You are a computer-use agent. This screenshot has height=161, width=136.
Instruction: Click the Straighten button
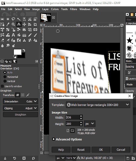pyautogui.click(x=21, y=115)
